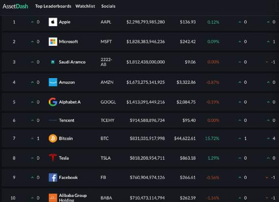Click the Tesla logo icon
The image size is (279, 202).
coord(53,158)
